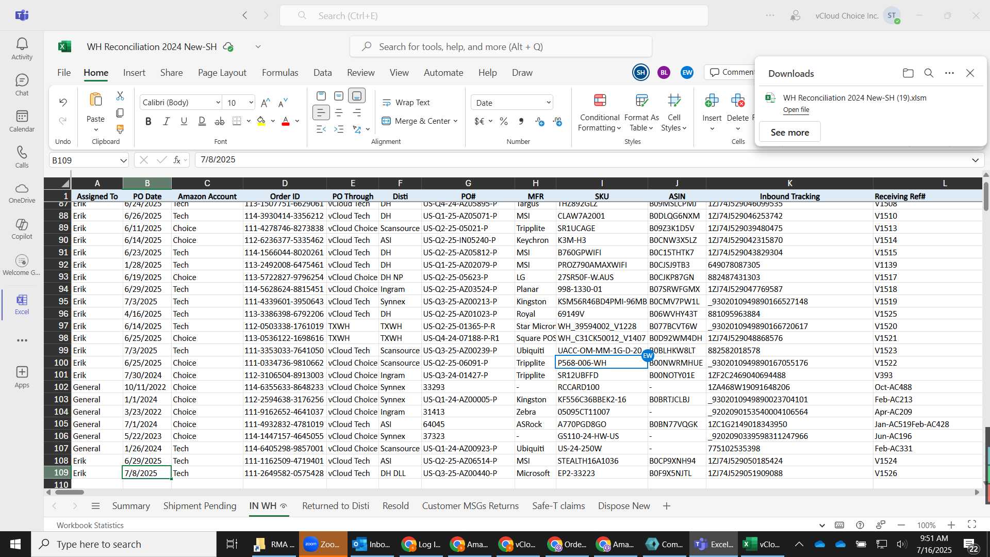Viewport: 990px width, 557px height.
Task: Open downloads folder icon
Action: (x=908, y=73)
